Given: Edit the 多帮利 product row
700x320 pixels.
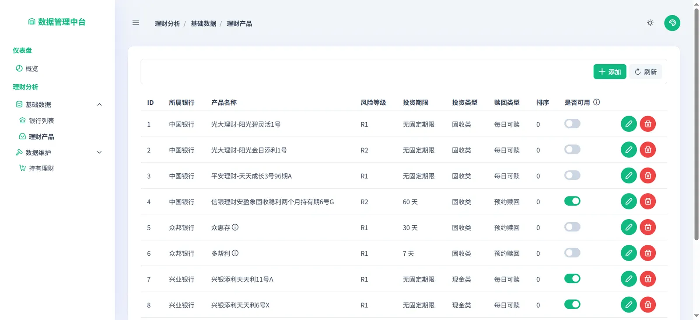Looking at the screenshot, I should [629, 253].
